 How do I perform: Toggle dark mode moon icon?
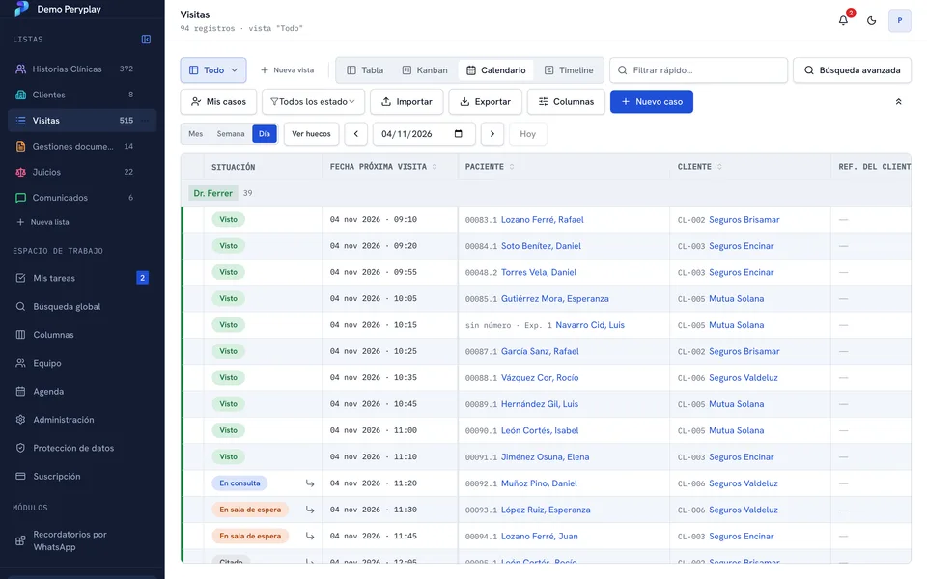pos(871,20)
